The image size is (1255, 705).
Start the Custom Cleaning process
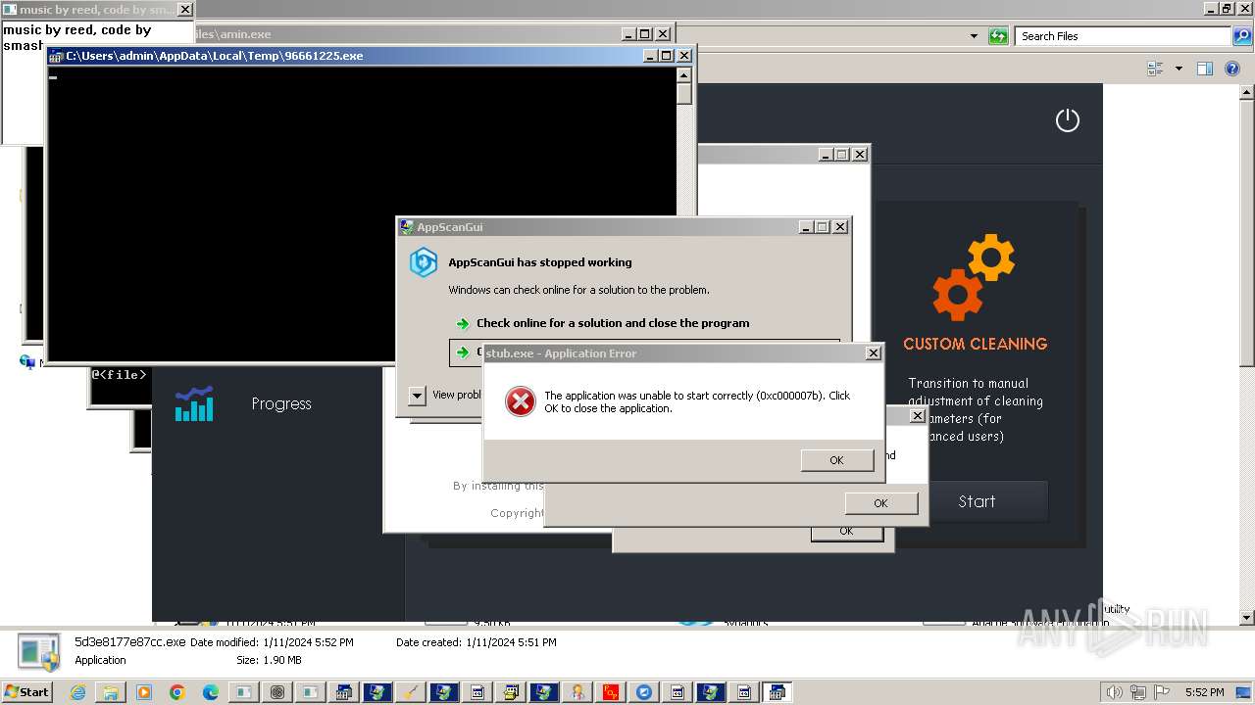click(x=977, y=501)
